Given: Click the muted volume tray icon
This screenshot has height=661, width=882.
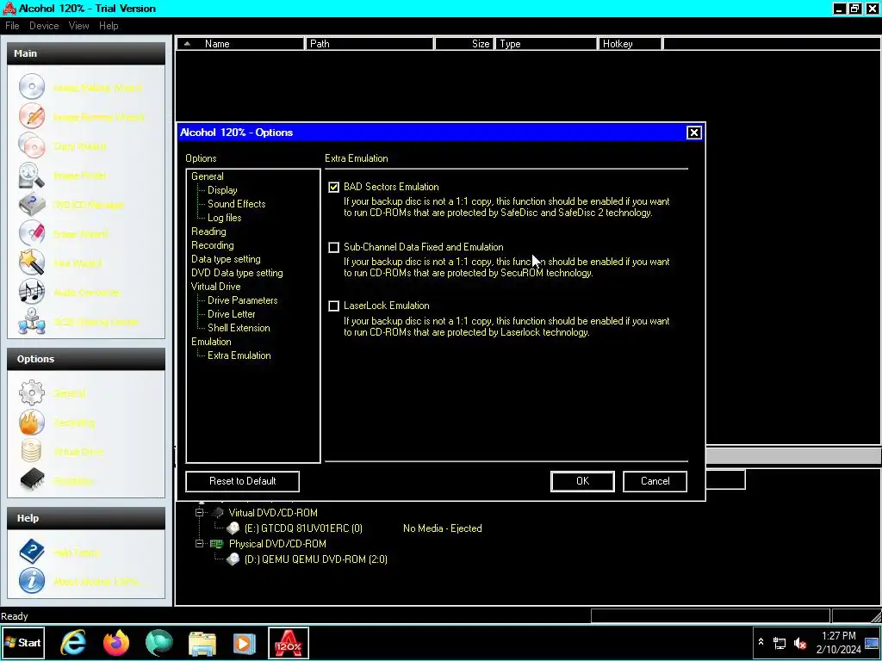Looking at the screenshot, I should [x=800, y=642].
